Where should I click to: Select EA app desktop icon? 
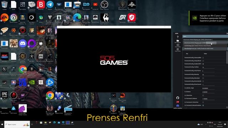[5, 18]
